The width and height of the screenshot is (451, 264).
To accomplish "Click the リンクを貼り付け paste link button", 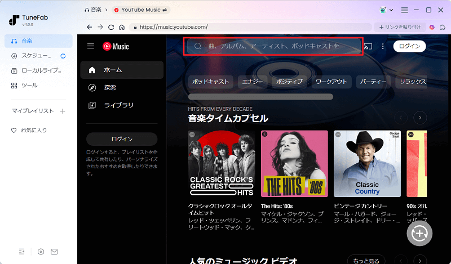I will pyautogui.click(x=400, y=27).
